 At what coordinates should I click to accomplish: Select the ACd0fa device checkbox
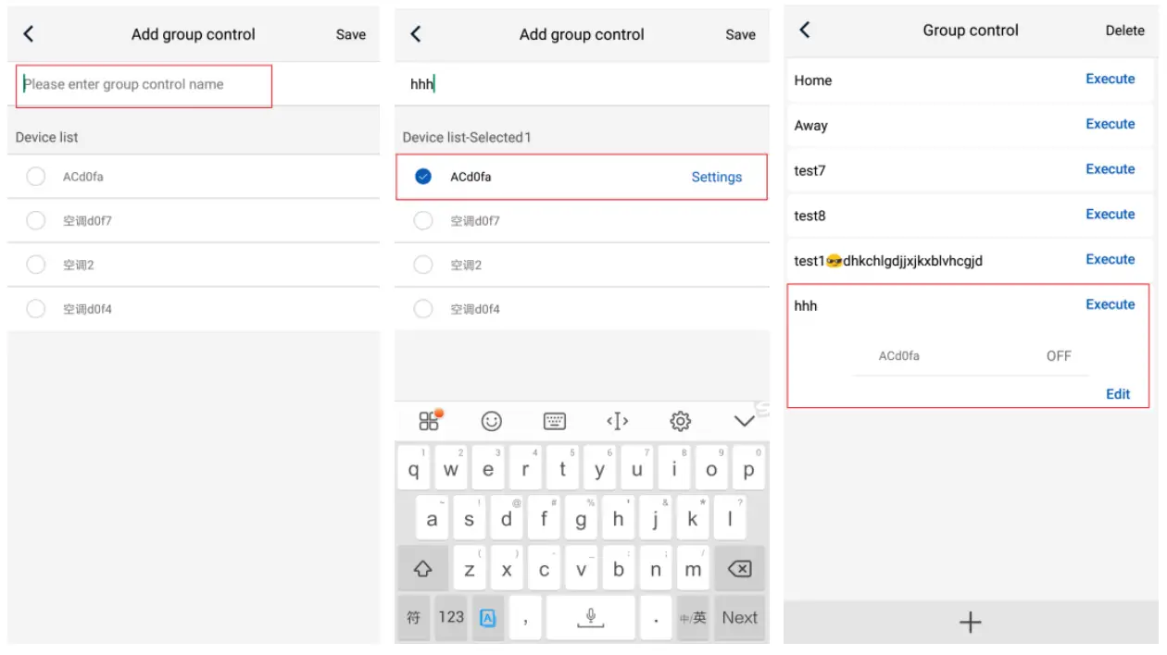point(423,176)
